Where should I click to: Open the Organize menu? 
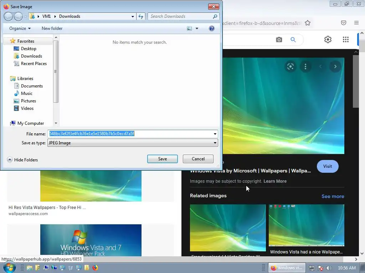click(20, 28)
